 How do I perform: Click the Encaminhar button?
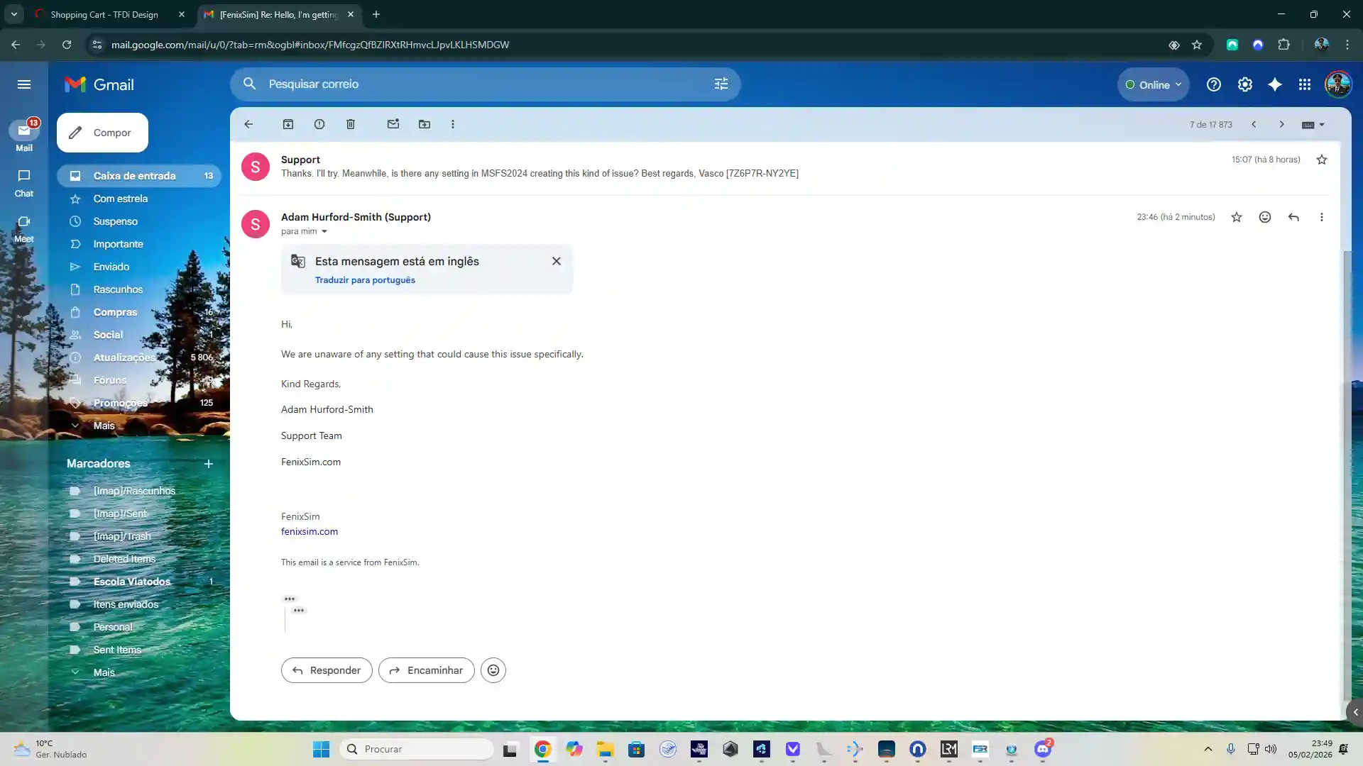click(426, 670)
